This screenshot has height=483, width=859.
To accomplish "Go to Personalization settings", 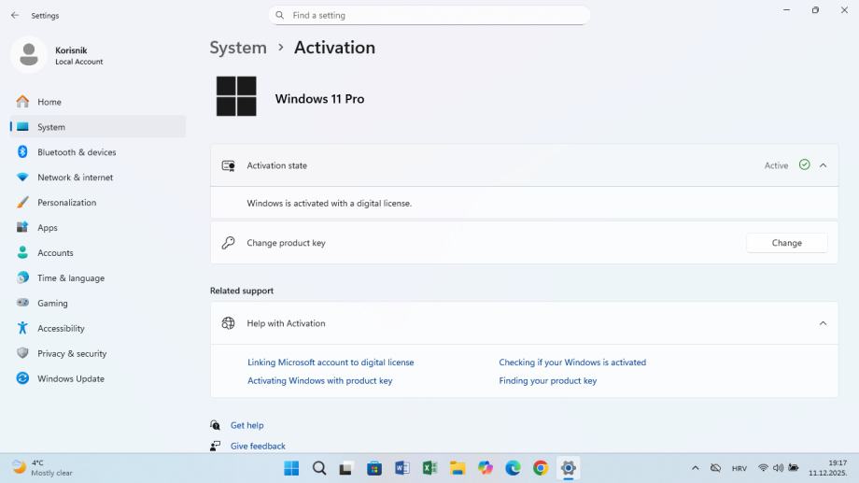I will pyautogui.click(x=97, y=203).
